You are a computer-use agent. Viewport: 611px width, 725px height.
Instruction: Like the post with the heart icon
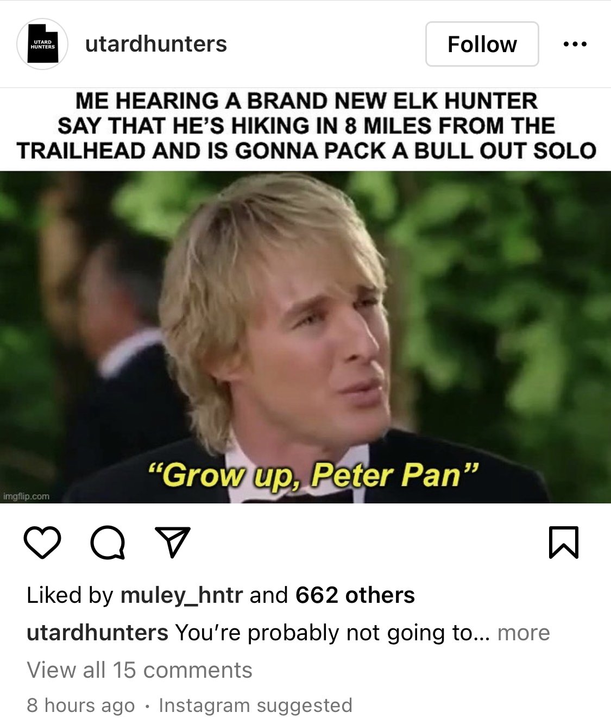click(x=42, y=543)
